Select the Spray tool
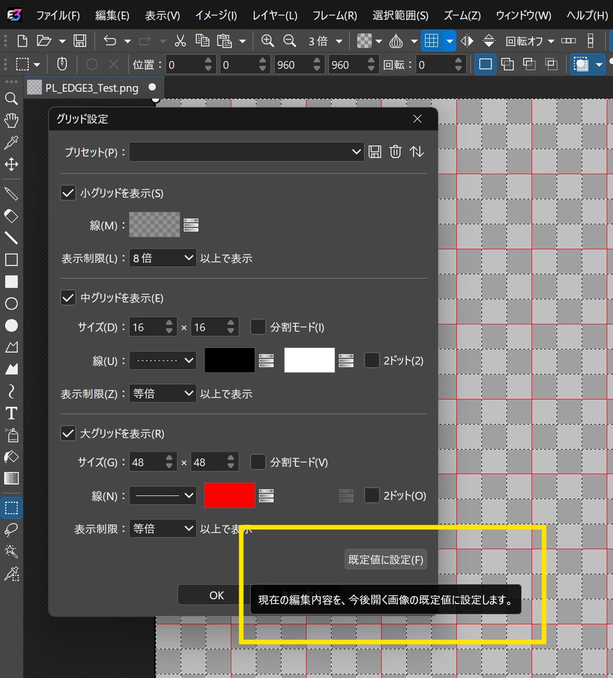 point(11,434)
